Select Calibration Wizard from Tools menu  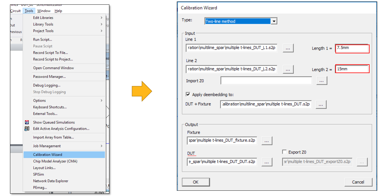point(48,154)
